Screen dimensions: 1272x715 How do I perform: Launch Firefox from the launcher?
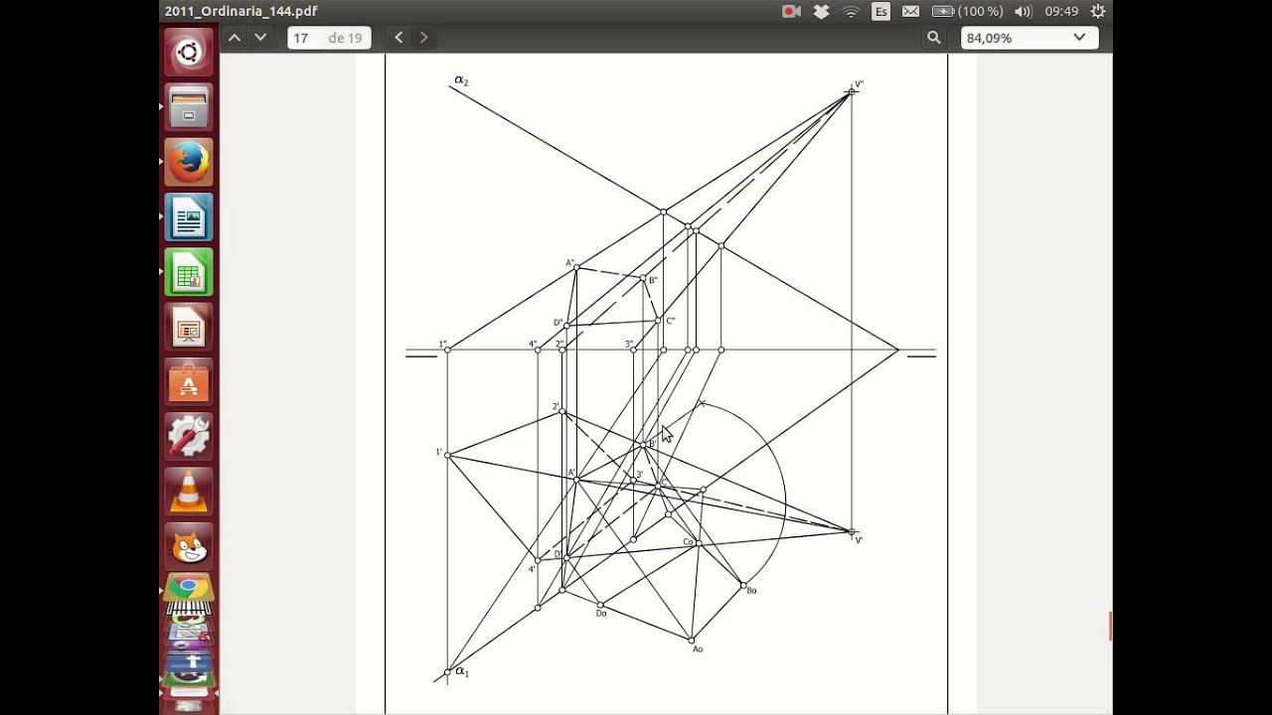[189, 162]
